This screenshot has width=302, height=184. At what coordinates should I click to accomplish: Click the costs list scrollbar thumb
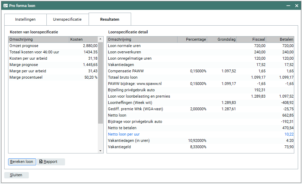101,83
